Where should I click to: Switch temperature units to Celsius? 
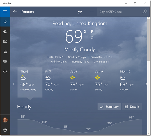[92, 38]
